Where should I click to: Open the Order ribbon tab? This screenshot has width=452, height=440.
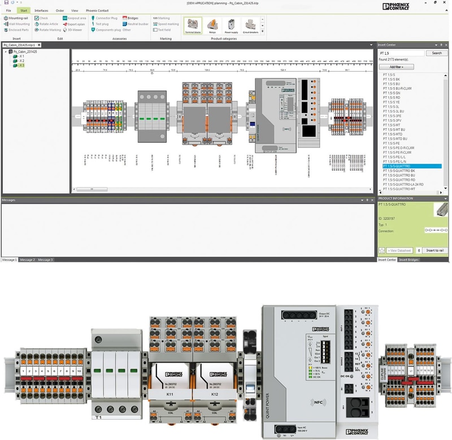[x=60, y=11]
